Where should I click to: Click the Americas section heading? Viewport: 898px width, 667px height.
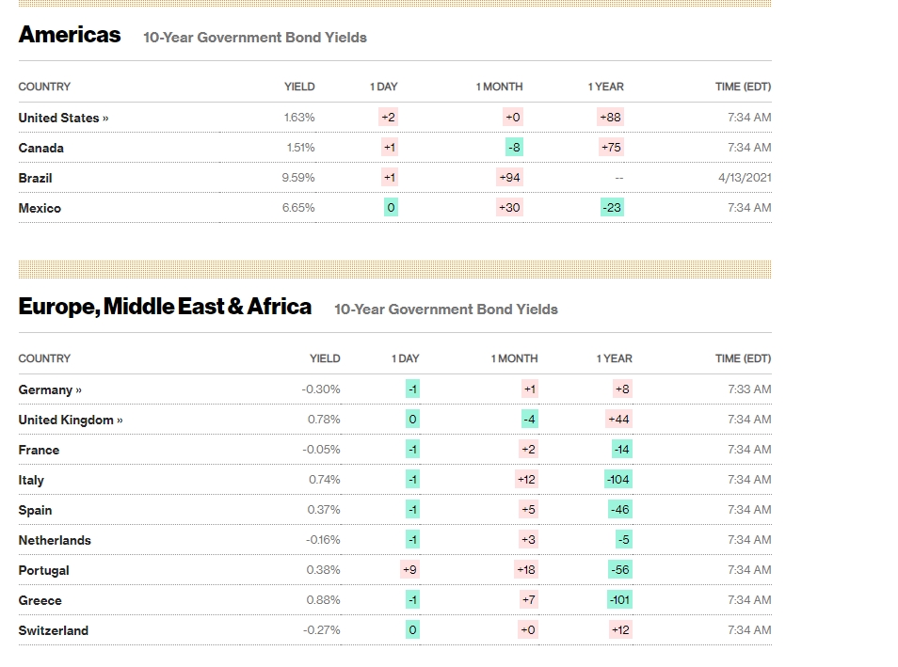70,35
